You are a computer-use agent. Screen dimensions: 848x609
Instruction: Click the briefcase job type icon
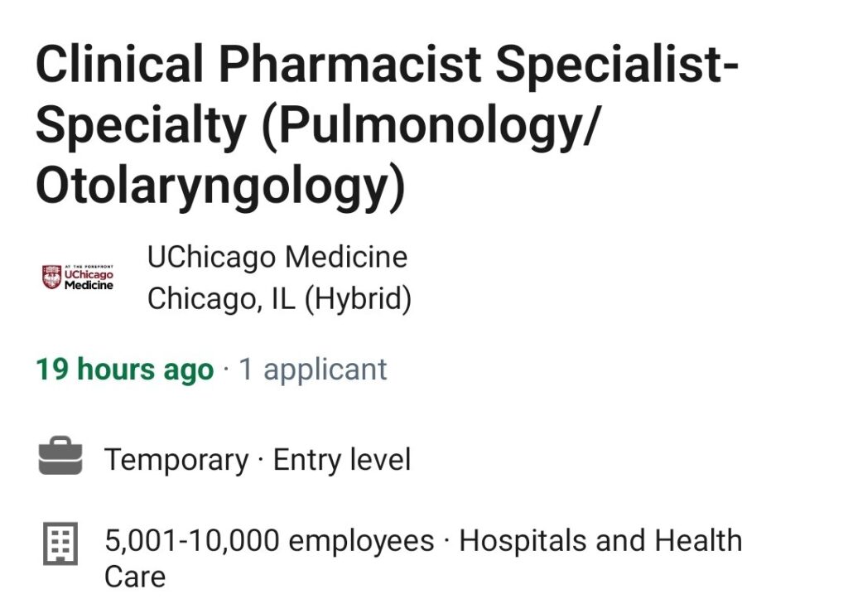60,456
